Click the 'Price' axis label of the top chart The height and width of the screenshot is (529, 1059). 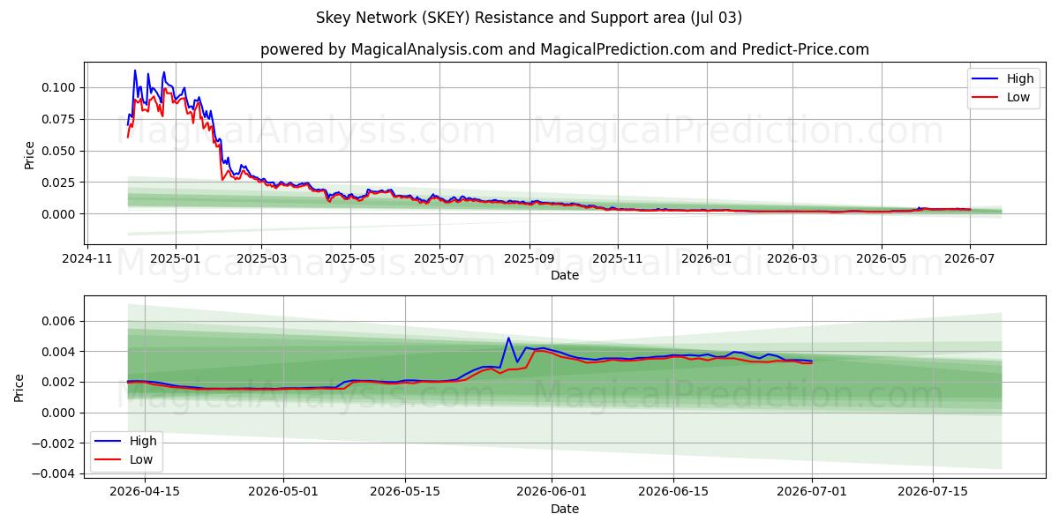point(29,155)
